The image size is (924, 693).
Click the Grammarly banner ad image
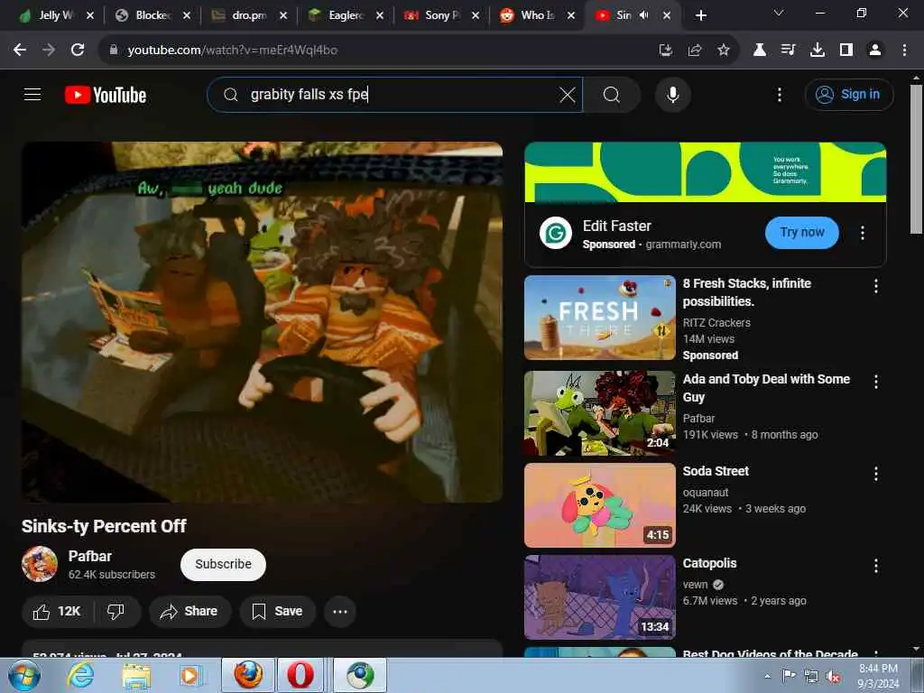706,172
